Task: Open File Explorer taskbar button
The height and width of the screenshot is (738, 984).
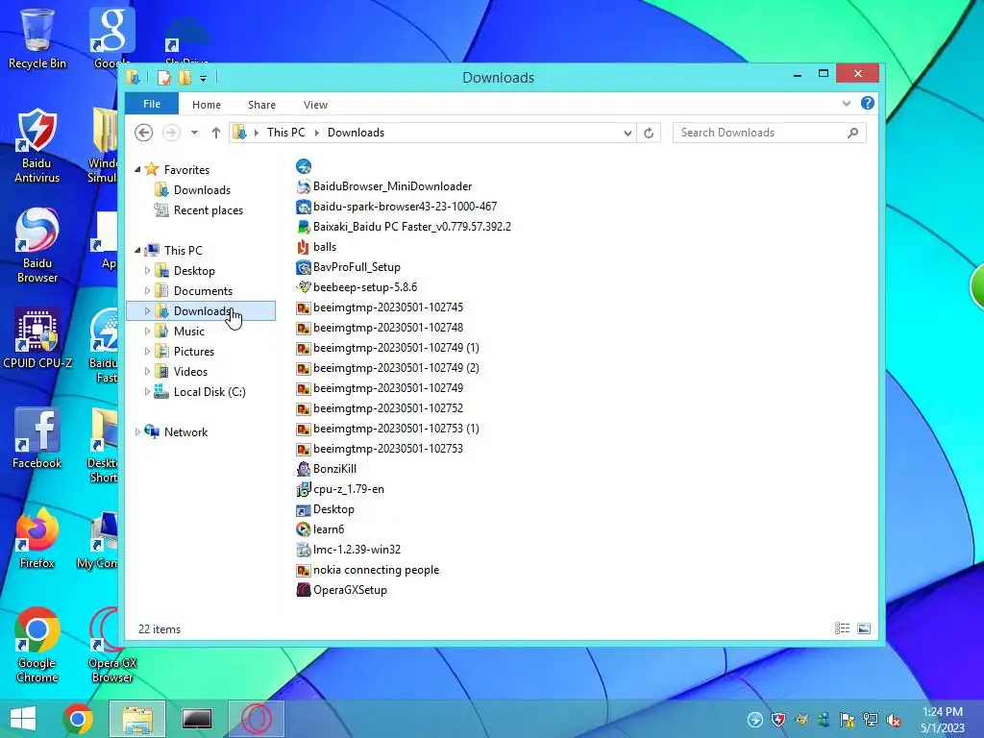Action: (137, 719)
